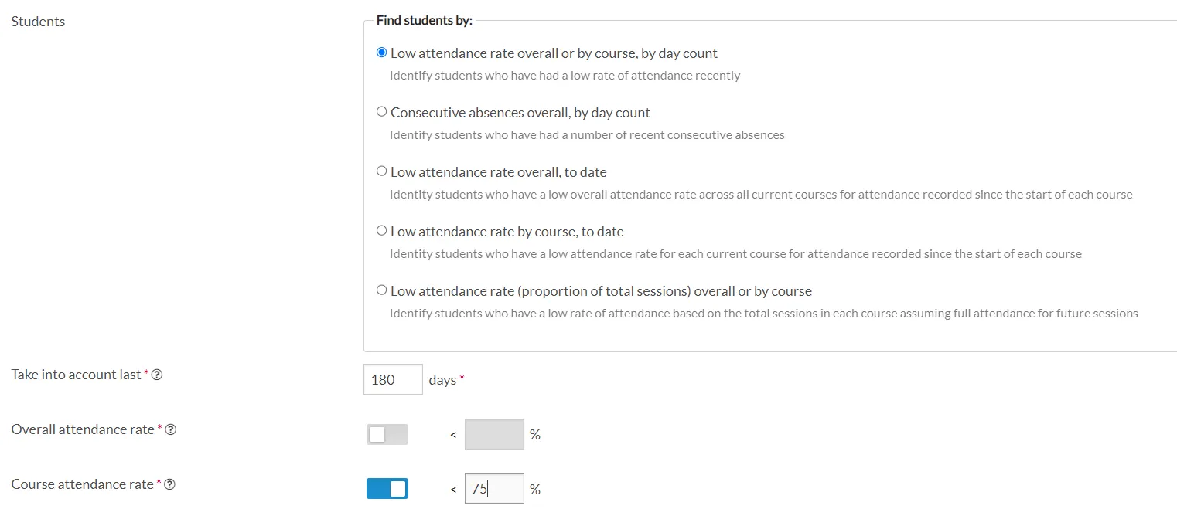The height and width of the screenshot is (509, 1177).
Task: Click the Take into account last label
Action: [x=76, y=375]
